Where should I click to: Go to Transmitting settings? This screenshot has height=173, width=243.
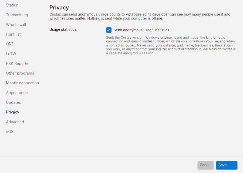click(17, 15)
